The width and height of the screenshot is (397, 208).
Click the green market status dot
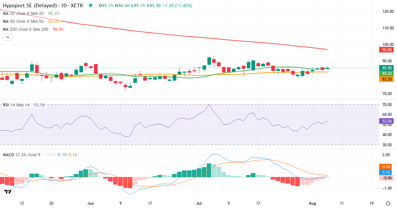click(x=91, y=6)
